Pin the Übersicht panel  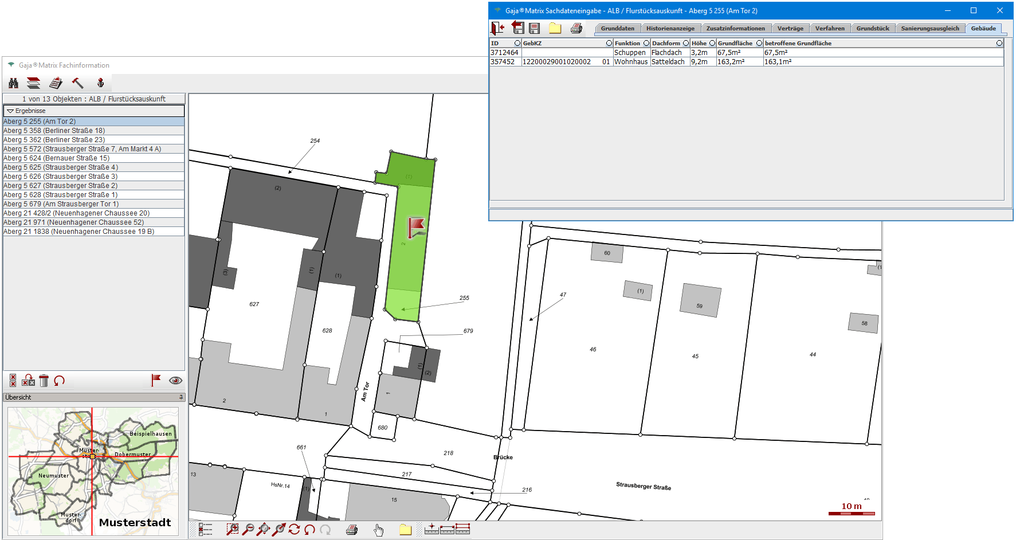181,397
